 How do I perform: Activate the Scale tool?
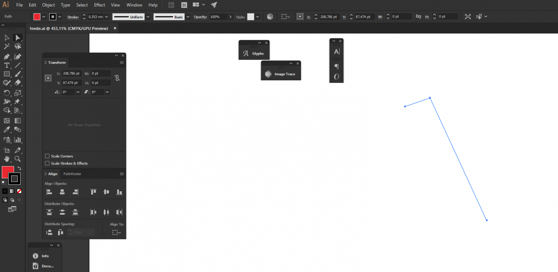(17, 93)
